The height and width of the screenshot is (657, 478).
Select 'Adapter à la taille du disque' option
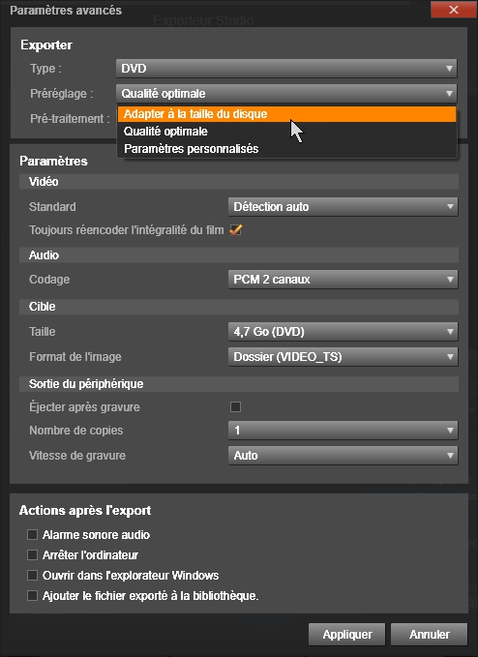click(287, 114)
